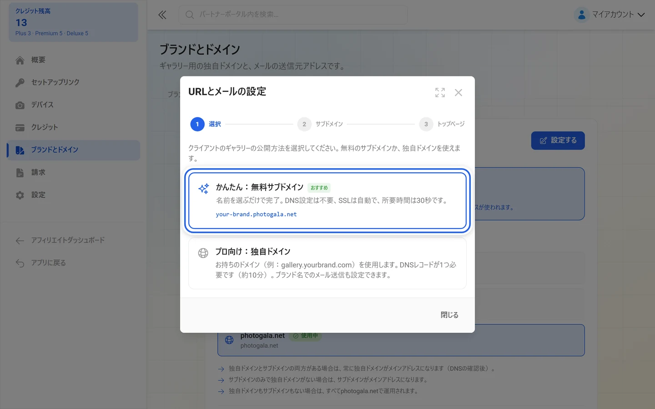The height and width of the screenshot is (409, 655).
Task: Click the account avatar icon
Action: (581, 15)
